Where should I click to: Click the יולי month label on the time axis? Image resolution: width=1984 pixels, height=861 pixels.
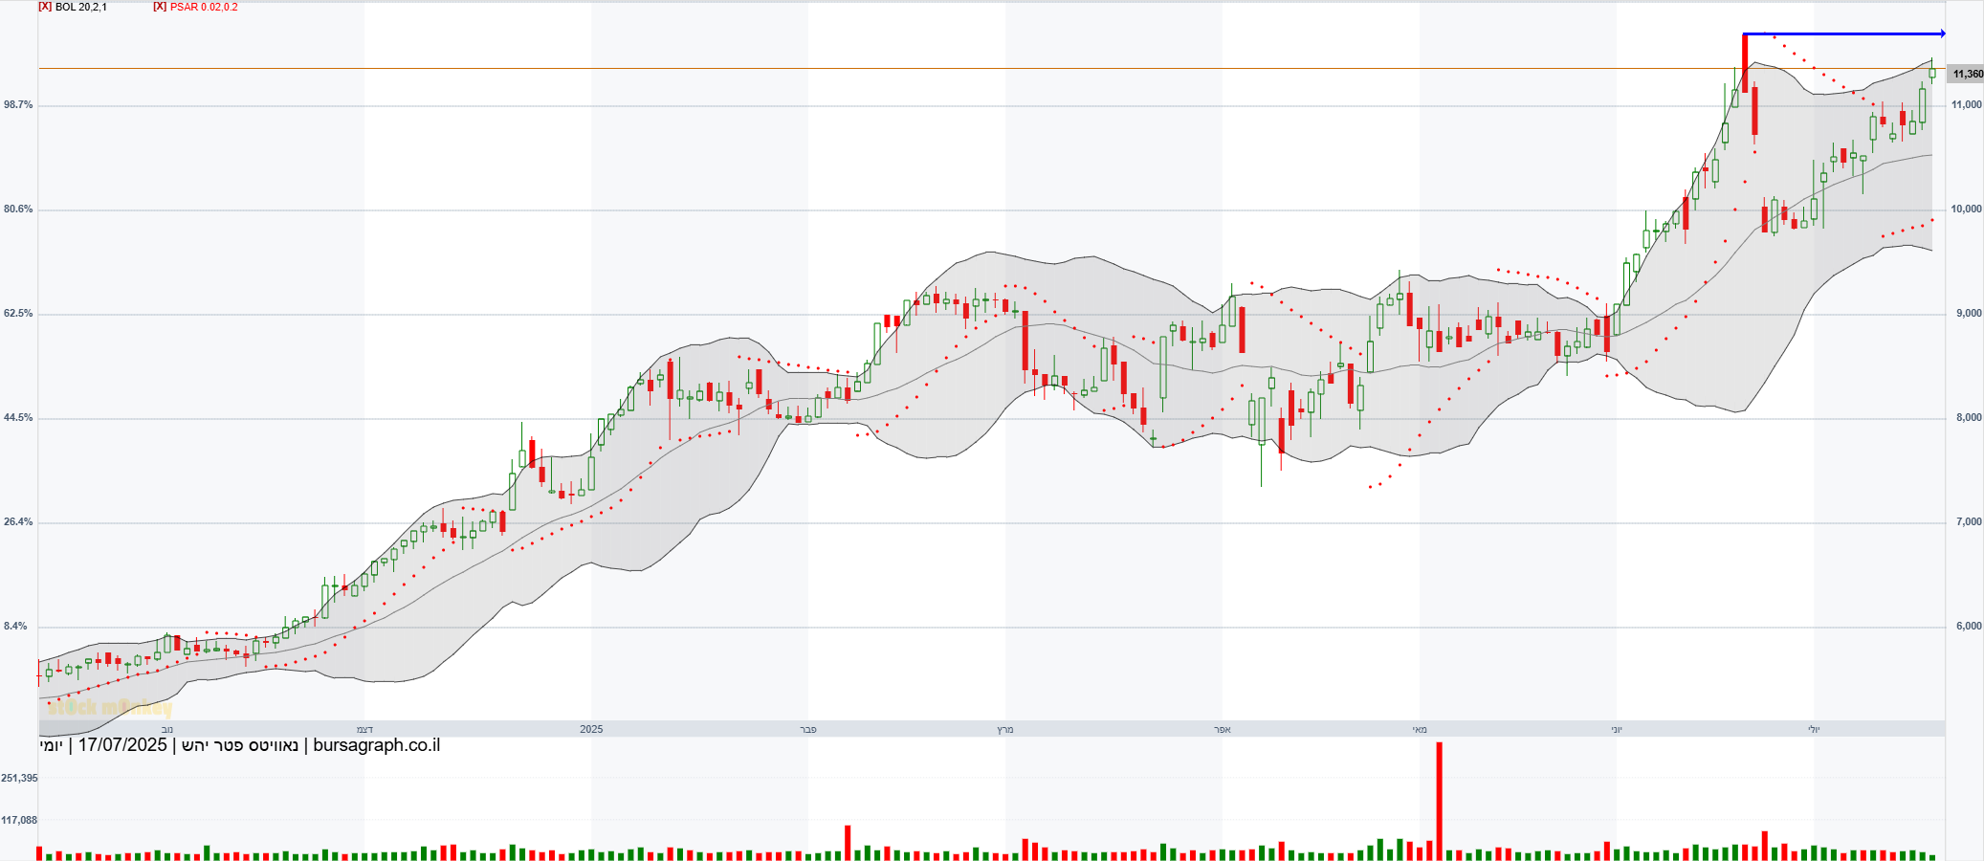[x=1814, y=729]
